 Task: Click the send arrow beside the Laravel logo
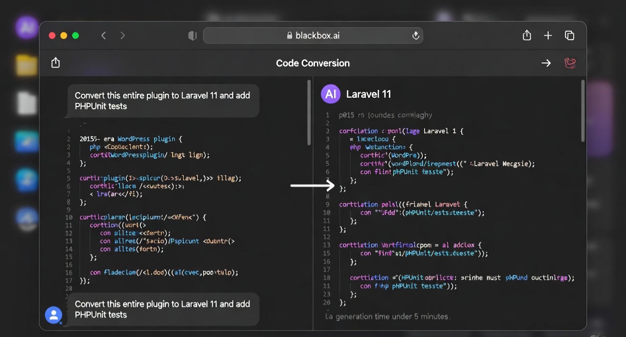[x=546, y=63]
